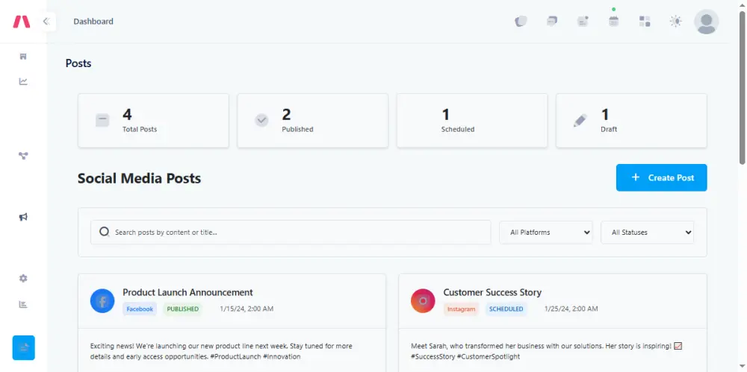Screen dimensions: 747x372
Task: Click the Dashboard breadcrumb item
Action: [93, 22]
